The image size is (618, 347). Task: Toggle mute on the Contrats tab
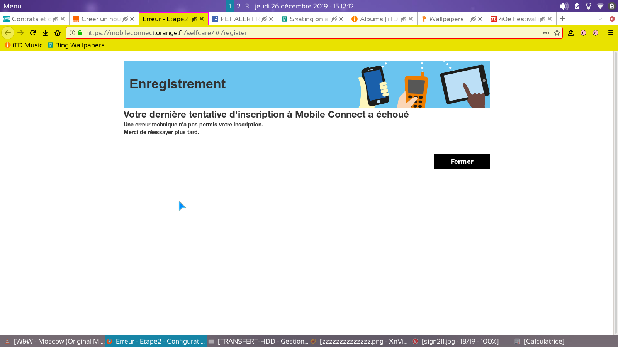pyautogui.click(x=56, y=19)
